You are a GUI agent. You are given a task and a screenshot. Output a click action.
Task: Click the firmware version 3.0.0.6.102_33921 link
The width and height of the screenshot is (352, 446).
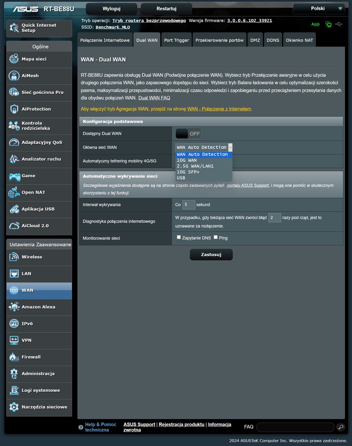(x=250, y=21)
